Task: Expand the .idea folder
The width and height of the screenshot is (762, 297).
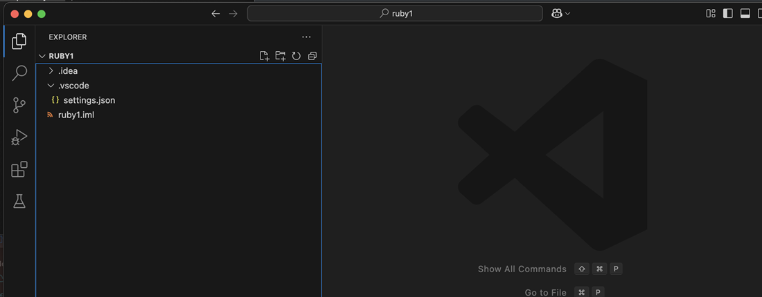Action: 178,71
